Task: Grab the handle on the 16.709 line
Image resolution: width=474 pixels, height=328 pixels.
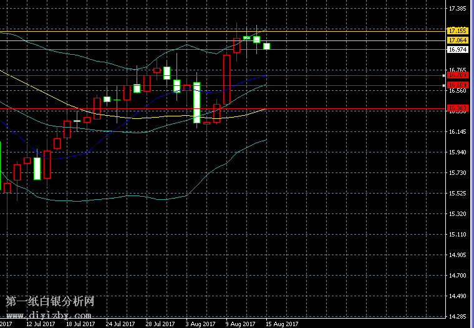Action: (443, 75)
